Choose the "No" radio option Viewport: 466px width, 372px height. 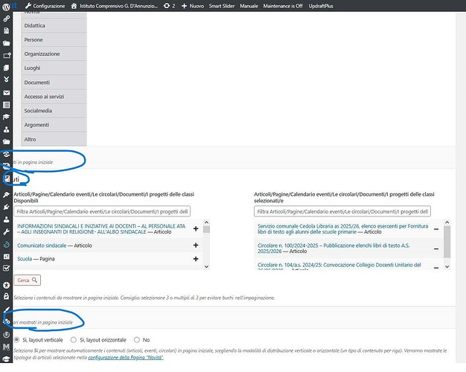[135, 340]
